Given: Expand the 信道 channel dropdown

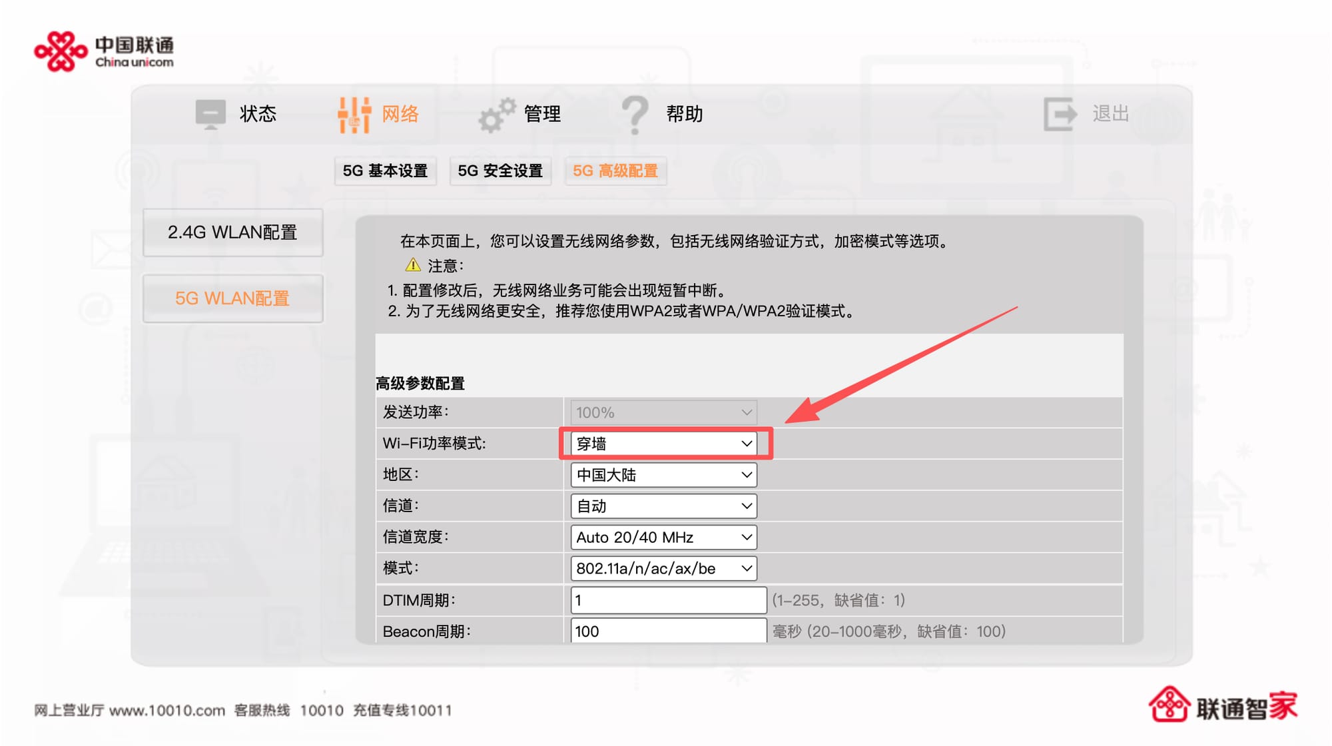Looking at the screenshot, I should coord(663,506).
